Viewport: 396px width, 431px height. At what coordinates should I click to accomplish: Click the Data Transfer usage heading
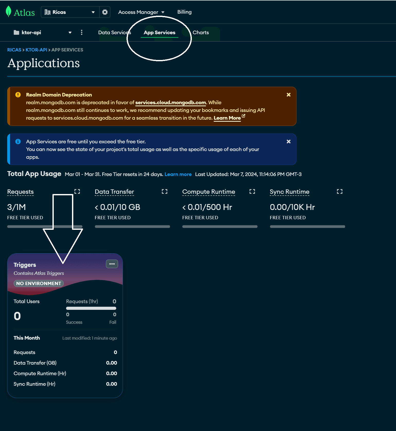(114, 192)
